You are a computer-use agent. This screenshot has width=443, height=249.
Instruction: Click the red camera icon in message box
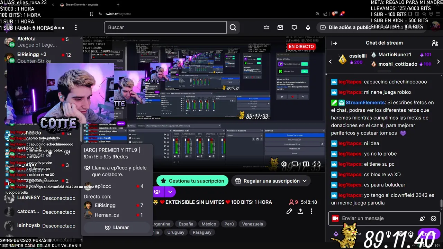(x=335, y=219)
